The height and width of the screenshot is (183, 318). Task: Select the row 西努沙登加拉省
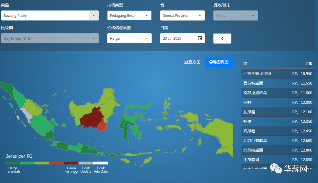click(x=278, y=74)
